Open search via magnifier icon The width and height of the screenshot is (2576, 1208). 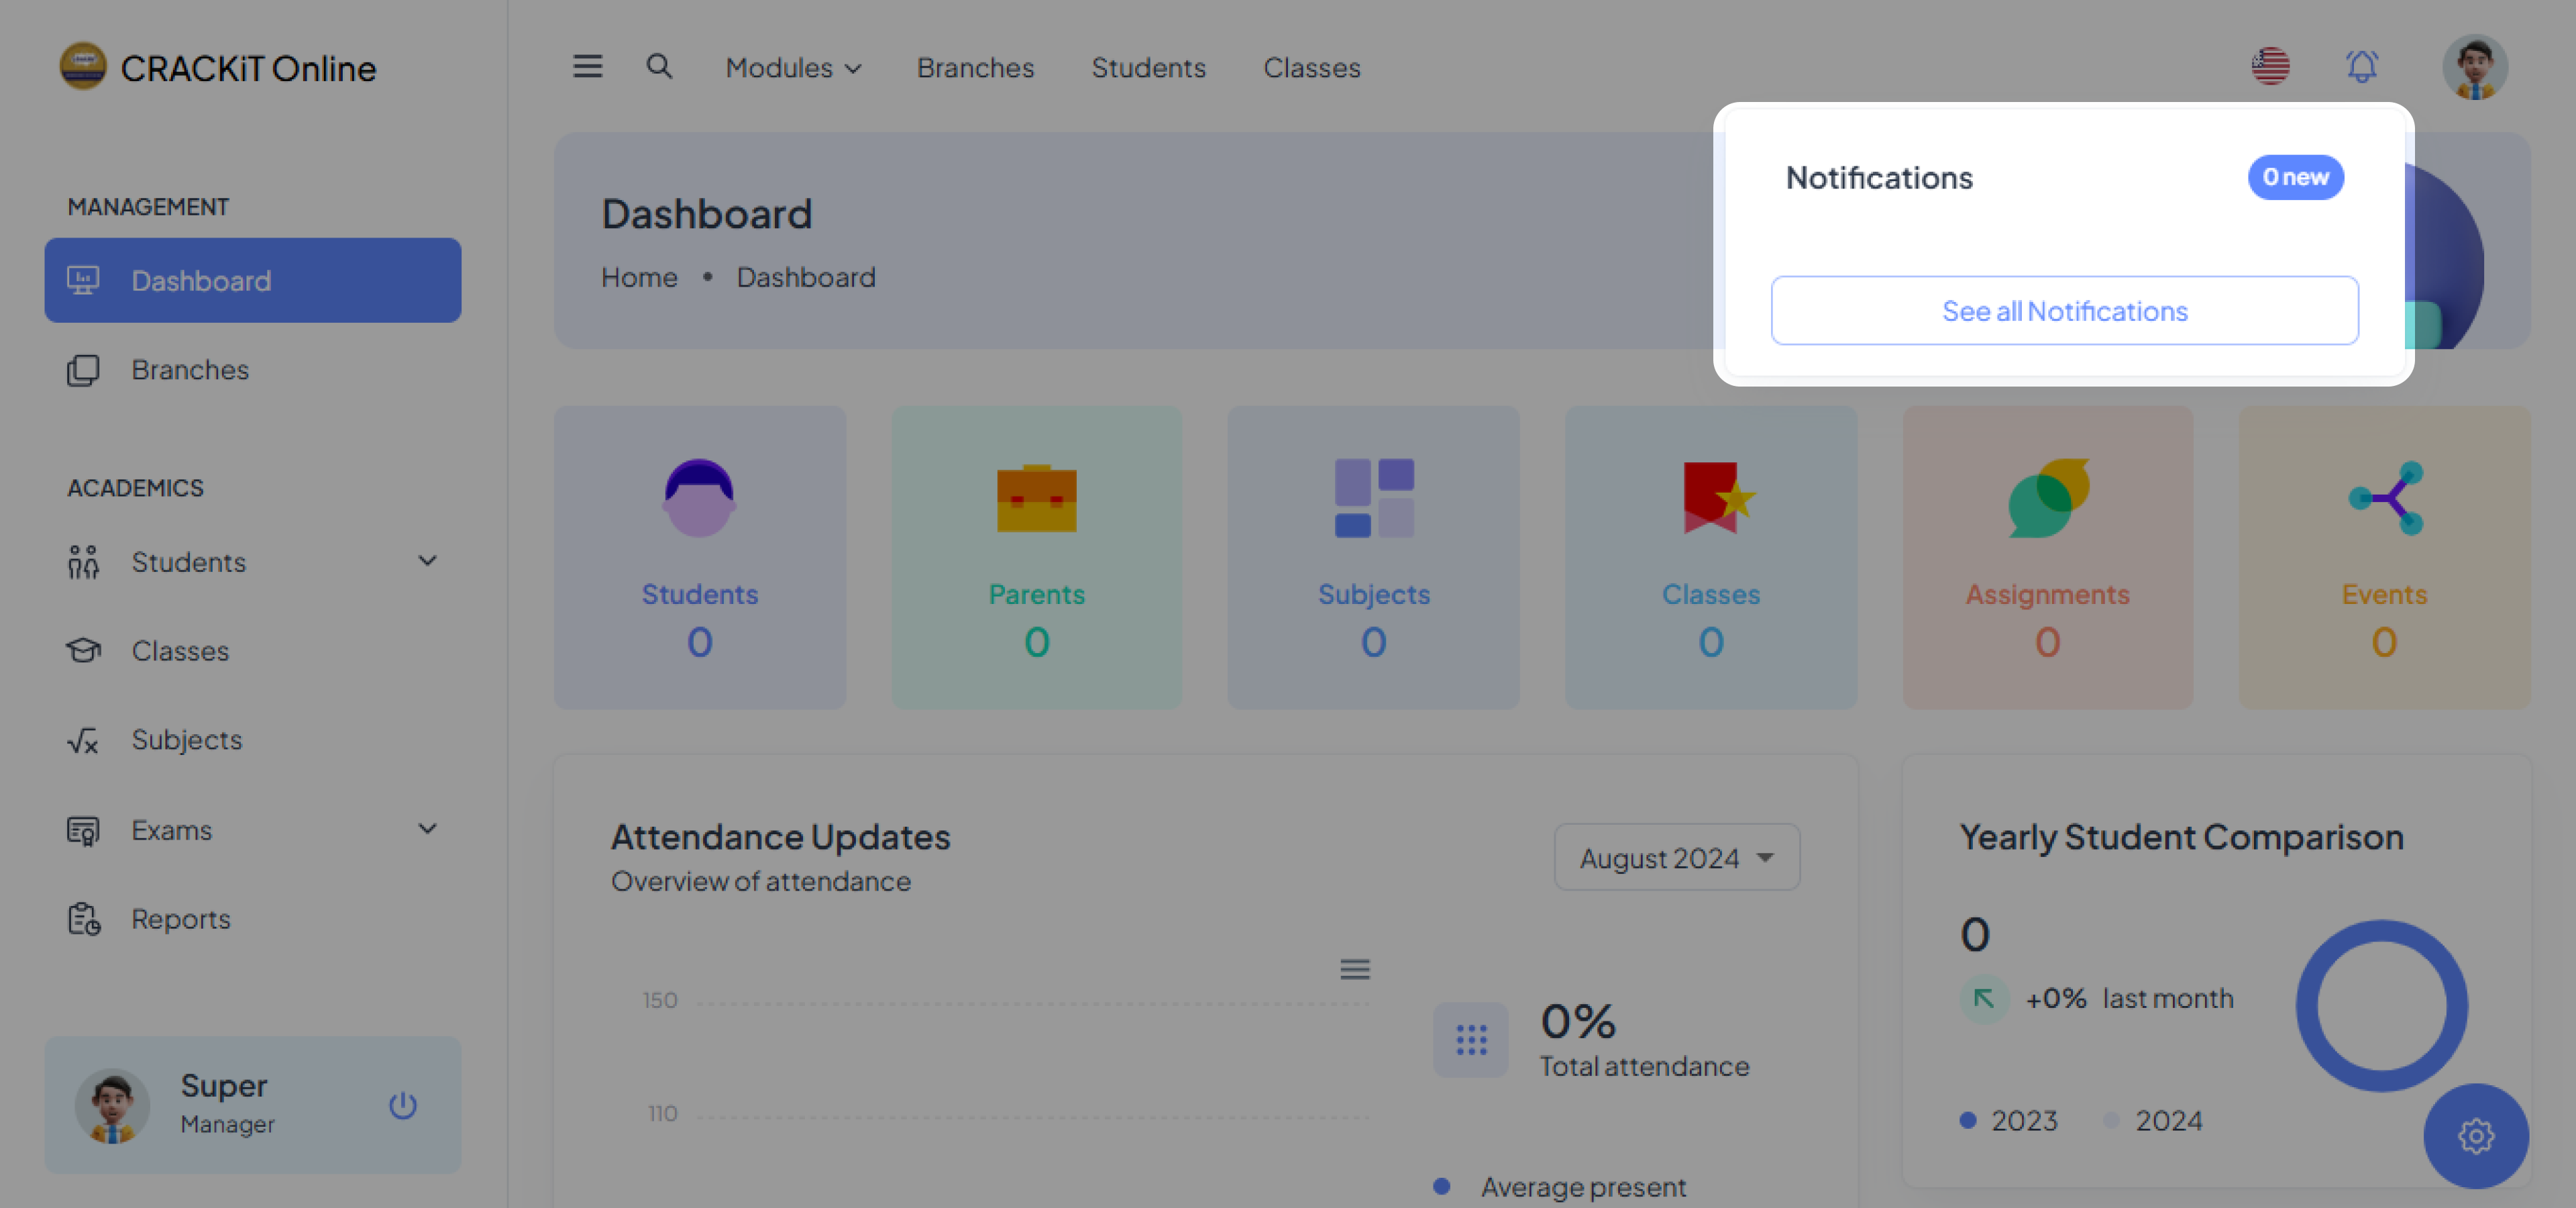pos(658,67)
